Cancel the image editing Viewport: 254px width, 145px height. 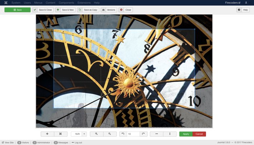[x=199, y=134]
